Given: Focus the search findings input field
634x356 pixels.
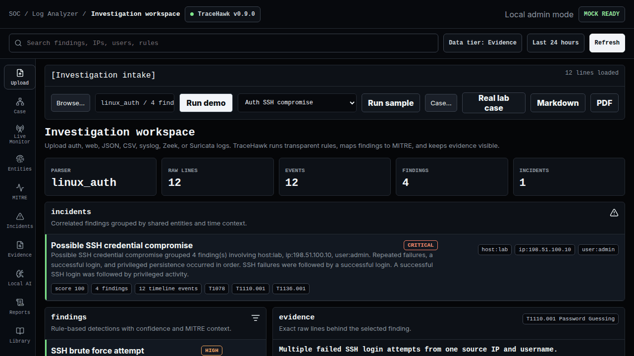Looking at the screenshot, I should tap(223, 43).
